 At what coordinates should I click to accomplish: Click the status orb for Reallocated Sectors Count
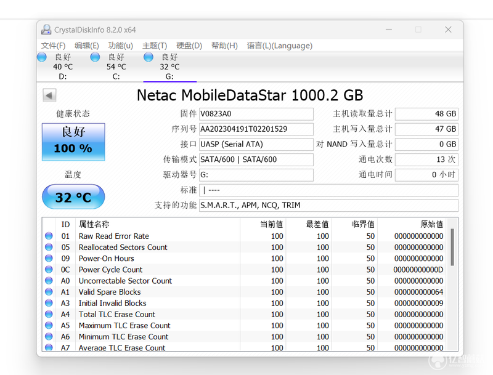[x=49, y=247]
